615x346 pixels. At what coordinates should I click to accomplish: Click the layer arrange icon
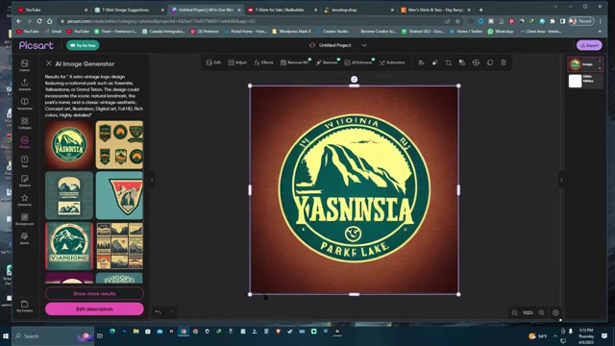(462, 62)
